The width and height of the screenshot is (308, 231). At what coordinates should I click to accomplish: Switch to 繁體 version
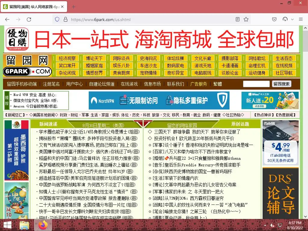click(x=218, y=84)
